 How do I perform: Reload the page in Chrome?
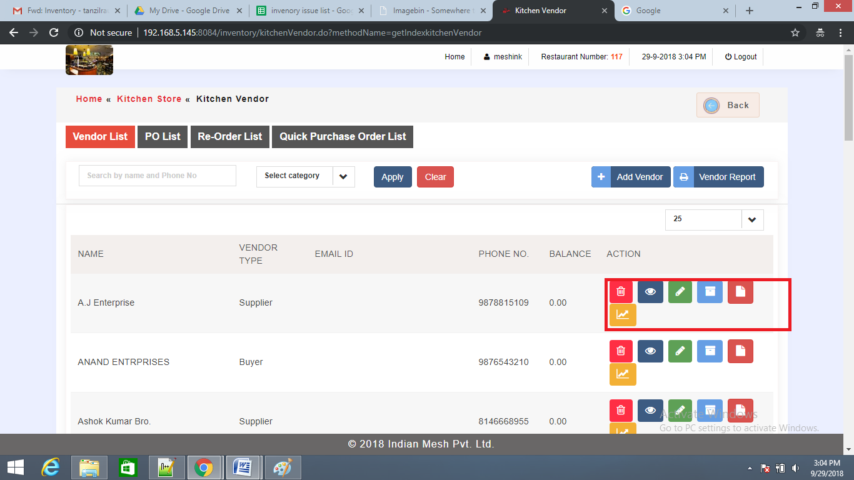54,32
